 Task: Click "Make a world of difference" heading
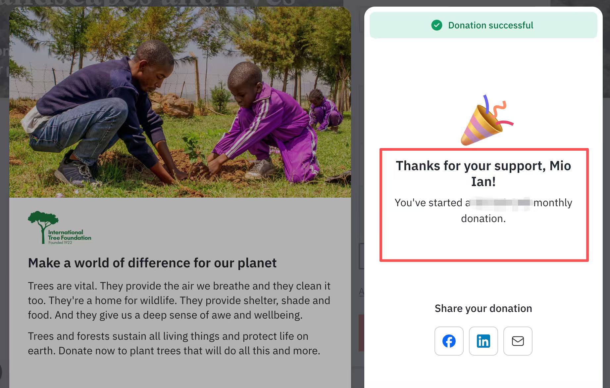(x=152, y=263)
